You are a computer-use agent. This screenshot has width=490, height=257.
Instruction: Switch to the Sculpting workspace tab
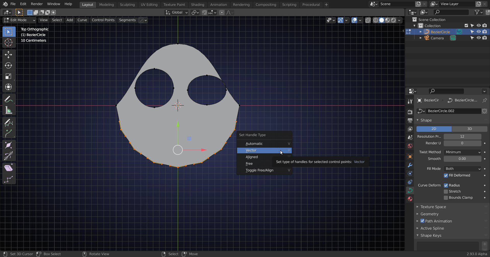pos(127,5)
